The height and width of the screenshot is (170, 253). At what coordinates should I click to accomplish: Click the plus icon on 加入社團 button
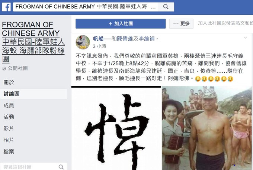tap(111, 24)
